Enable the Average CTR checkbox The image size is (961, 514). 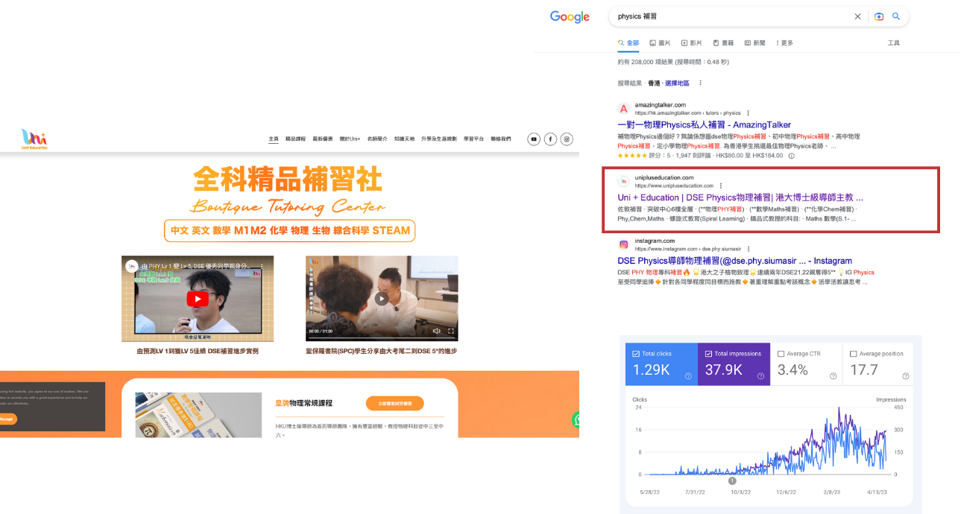coord(781,354)
